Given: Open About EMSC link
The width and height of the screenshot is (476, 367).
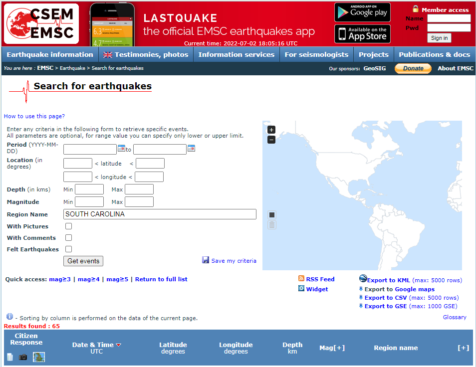Looking at the screenshot, I should pos(456,68).
